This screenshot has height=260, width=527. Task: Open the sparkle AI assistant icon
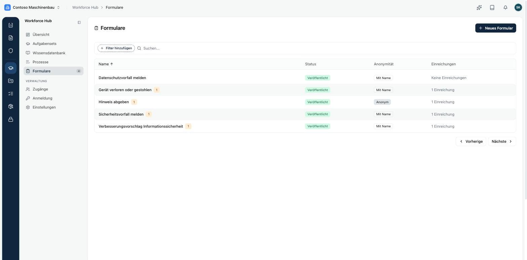[x=479, y=7]
